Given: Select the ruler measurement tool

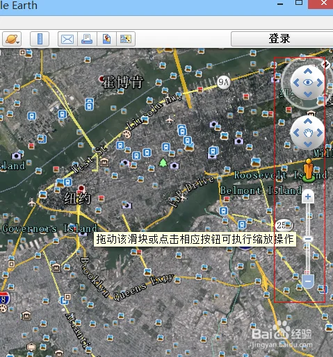Looking at the screenshot, I should (x=40, y=39).
